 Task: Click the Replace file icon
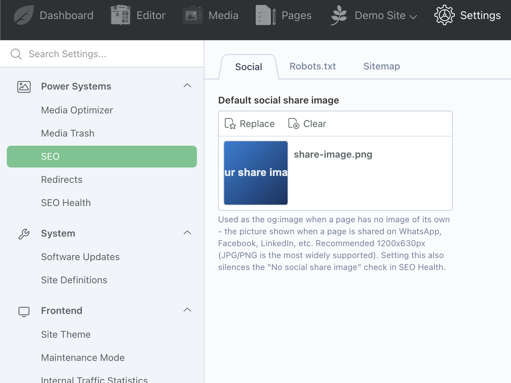(230, 124)
